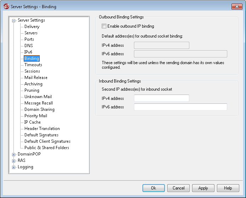Expand the Logging tree node
The image size is (246, 198).
(14, 167)
